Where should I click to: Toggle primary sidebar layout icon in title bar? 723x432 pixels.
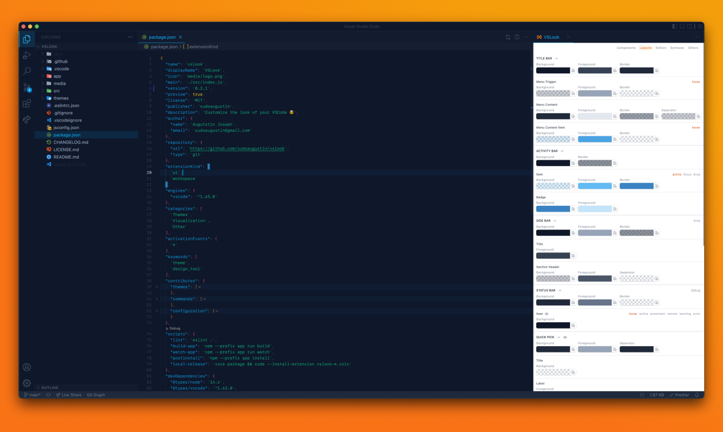(x=675, y=26)
